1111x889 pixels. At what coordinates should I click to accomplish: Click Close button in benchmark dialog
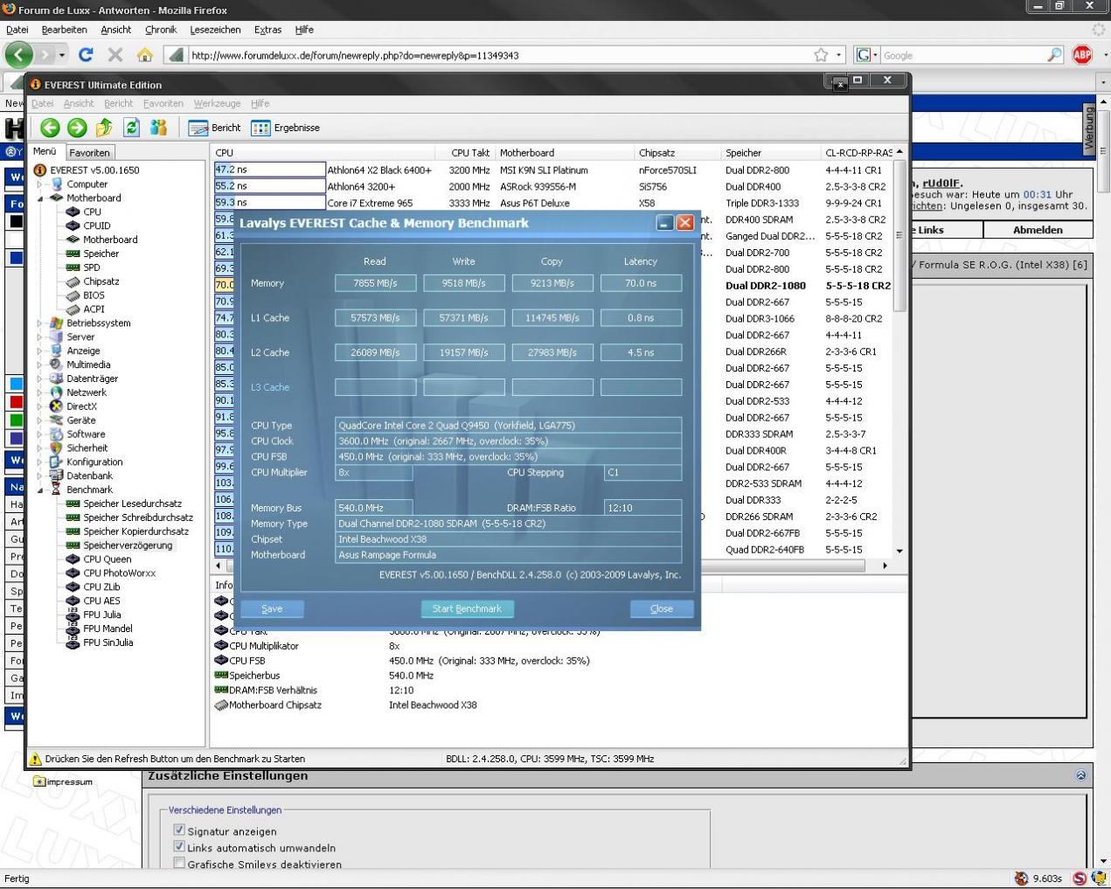pos(662,608)
